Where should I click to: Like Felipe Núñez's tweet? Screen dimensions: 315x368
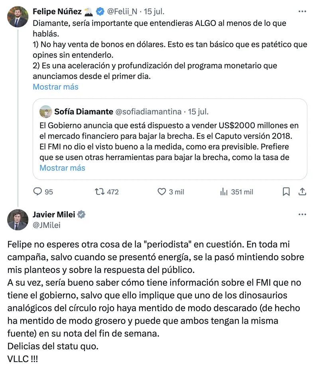[162, 192]
